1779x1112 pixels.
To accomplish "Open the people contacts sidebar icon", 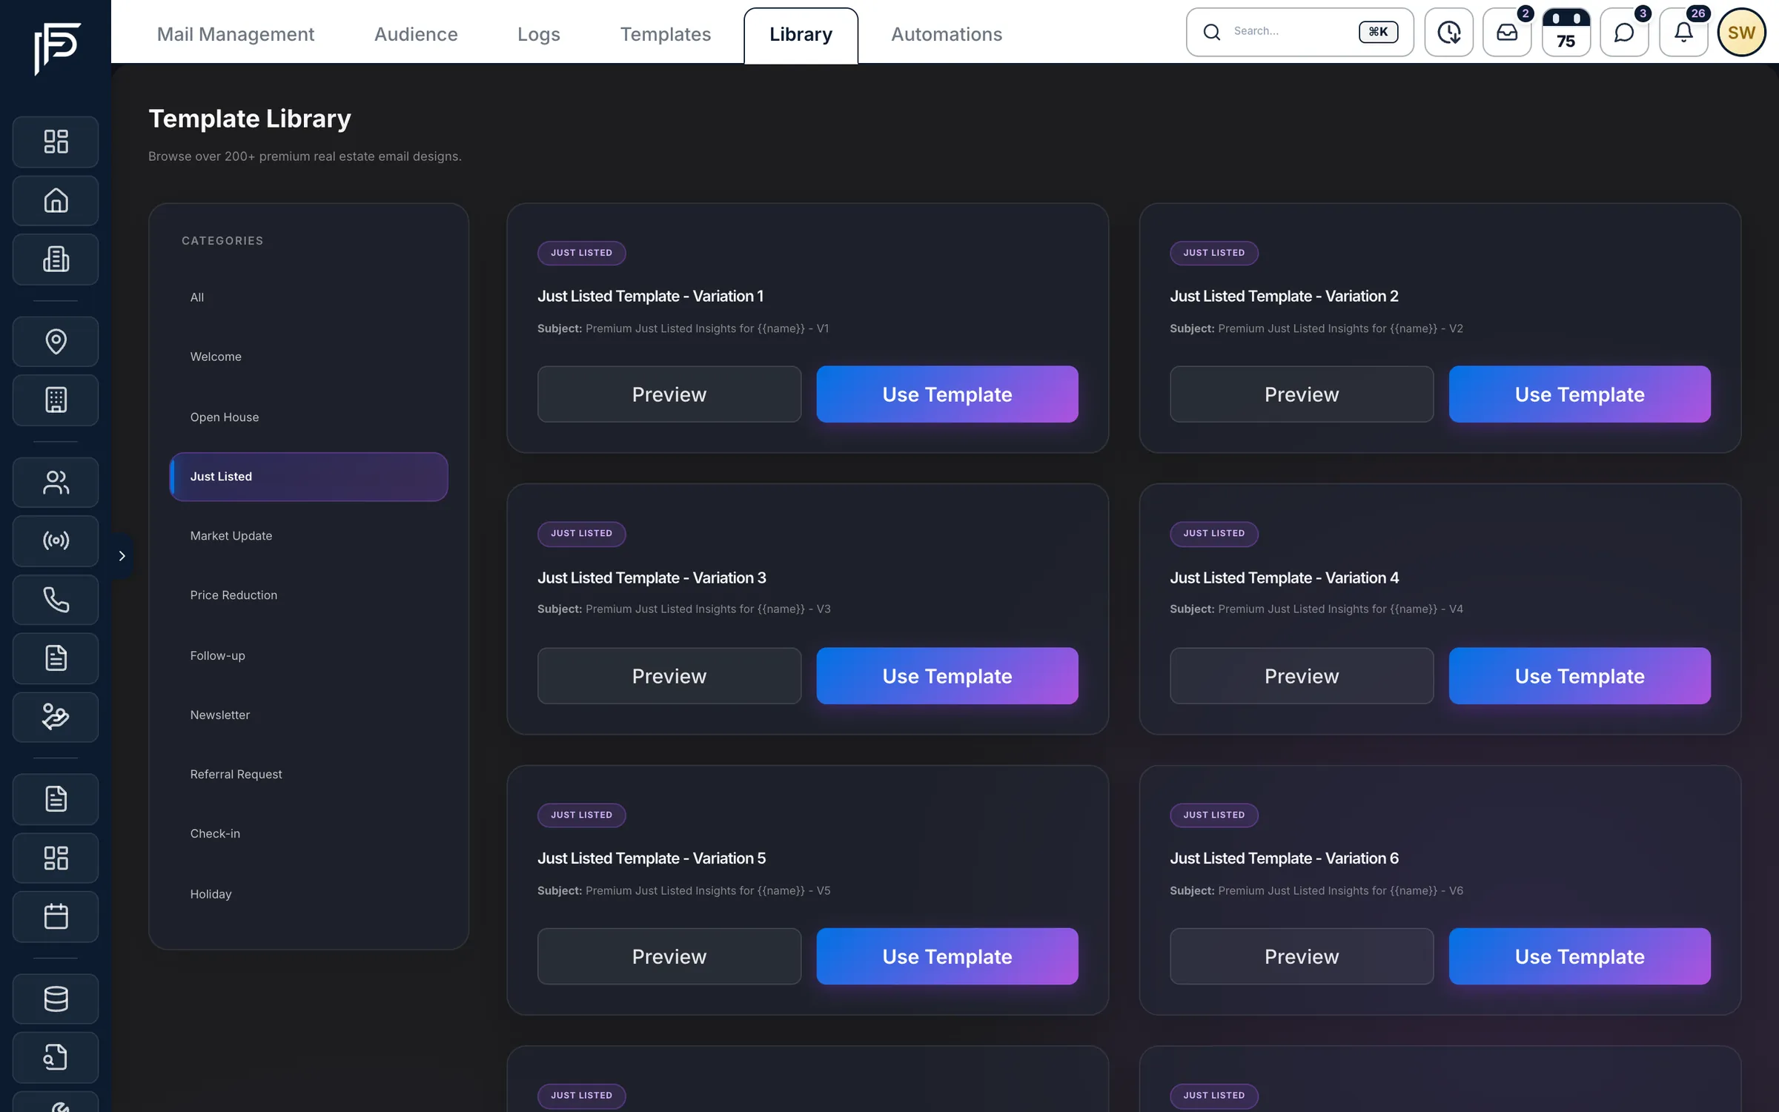I will (x=56, y=482).
